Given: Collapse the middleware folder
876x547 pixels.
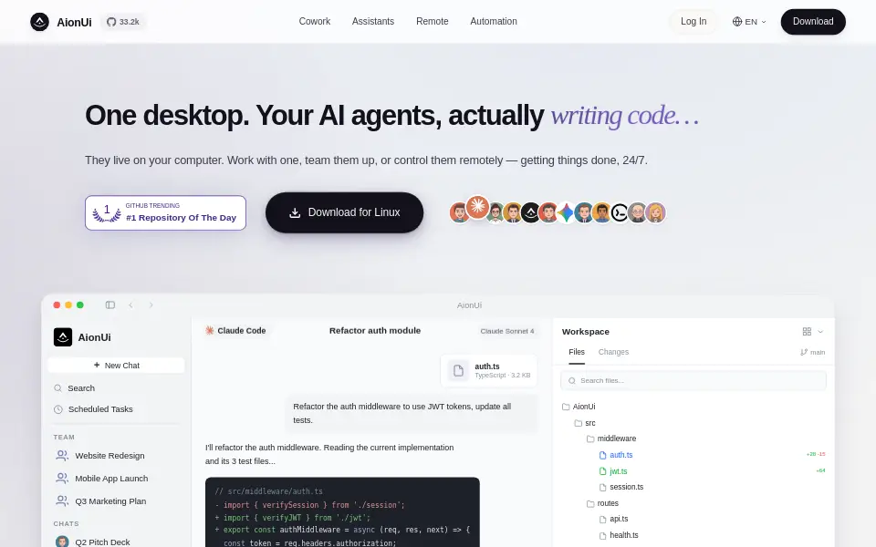Looking at the screenshot, I should point(611,439).
